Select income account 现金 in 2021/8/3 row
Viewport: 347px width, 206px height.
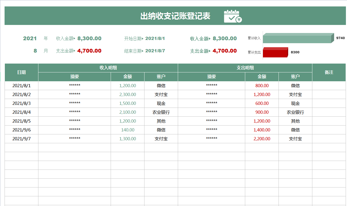pyautogui.click(x=161, y=103)
